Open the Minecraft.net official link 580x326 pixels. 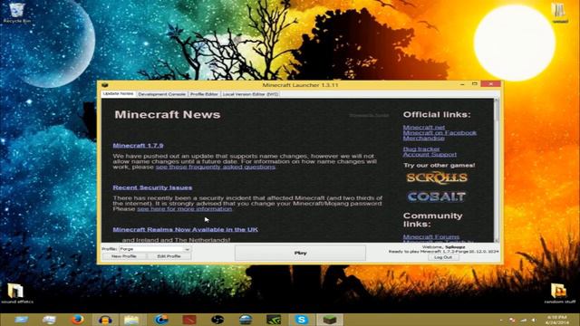[x=424, y=127]
